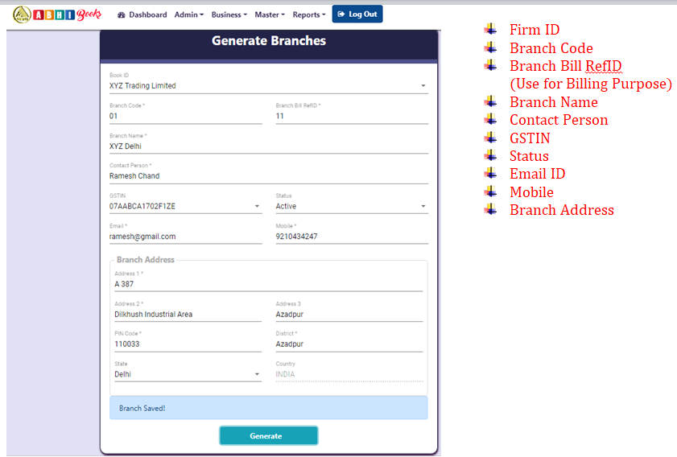Open the Reports menu
Viewport: 677px width, 457px height.
308,14
